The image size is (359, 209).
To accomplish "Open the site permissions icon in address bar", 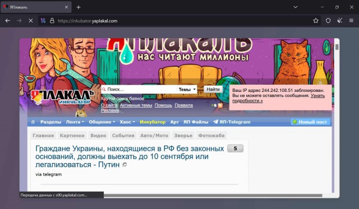I will click(x=43, y=21).
